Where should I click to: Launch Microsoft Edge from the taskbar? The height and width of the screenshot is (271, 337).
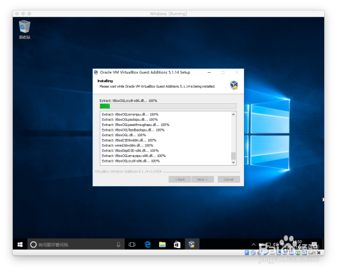click(148, 245)
